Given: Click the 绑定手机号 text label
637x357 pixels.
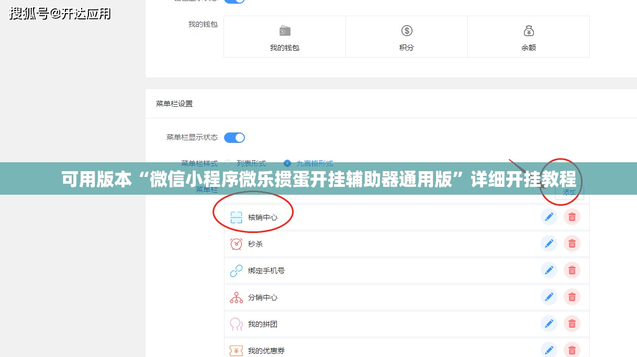Looking at the screenshot, I should [266, 271].
